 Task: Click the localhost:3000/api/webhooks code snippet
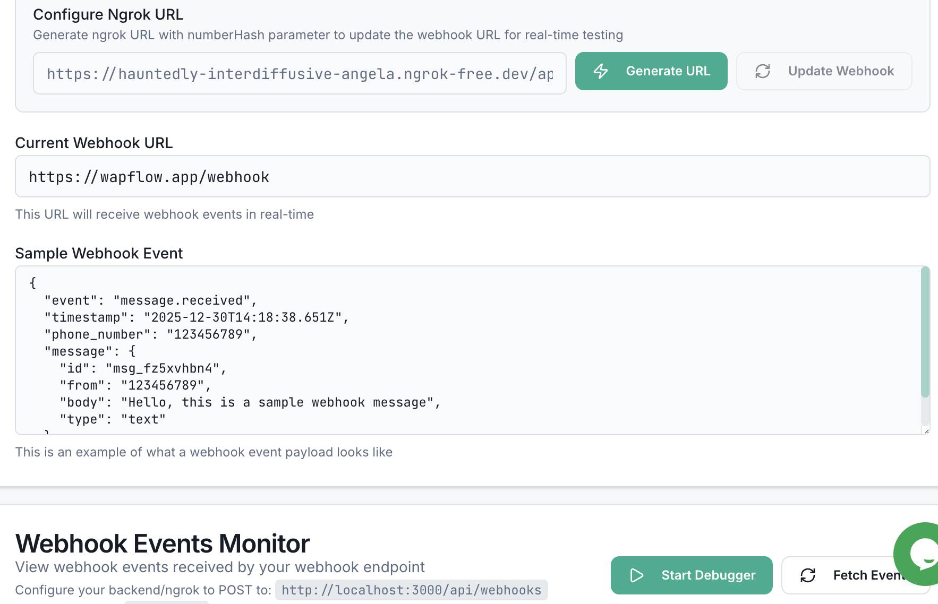click(x=411, y=590)
